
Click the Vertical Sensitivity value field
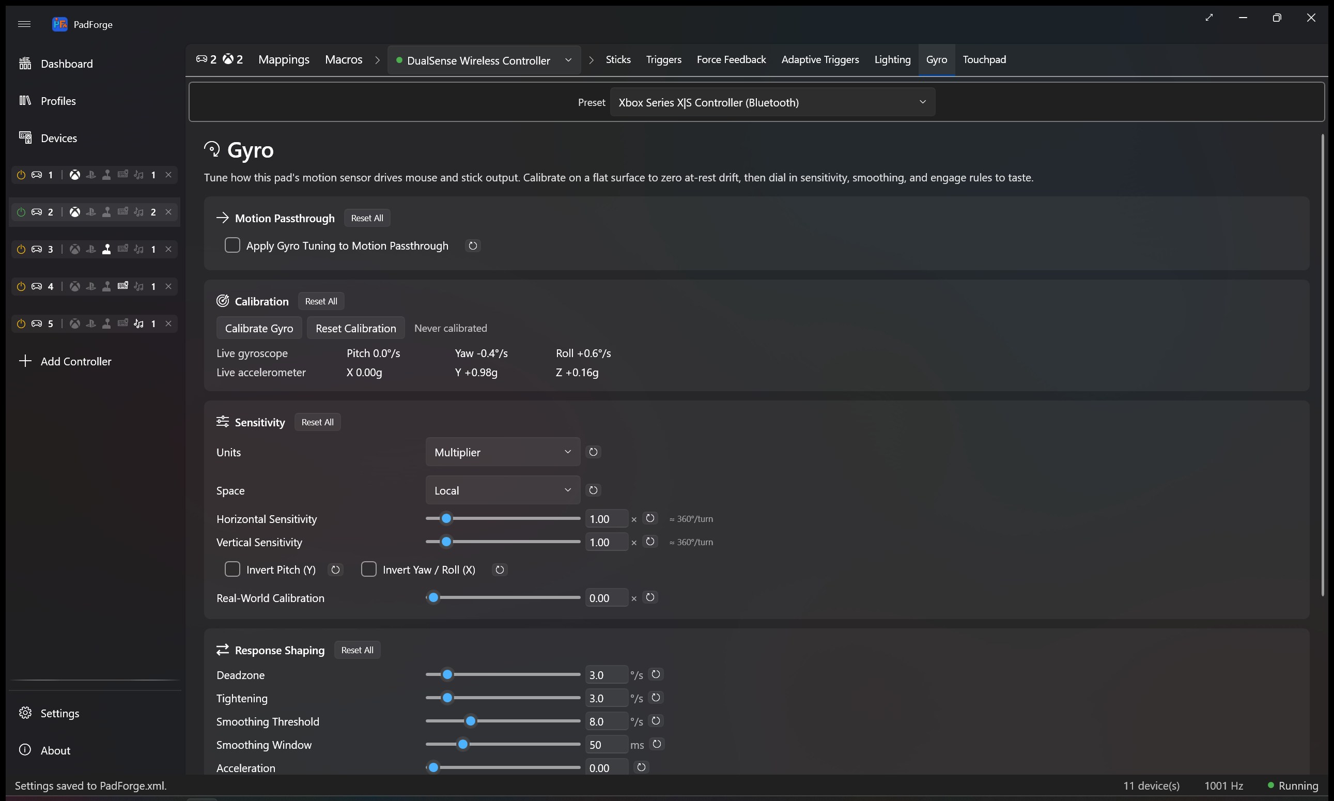[x=607, y=543]
